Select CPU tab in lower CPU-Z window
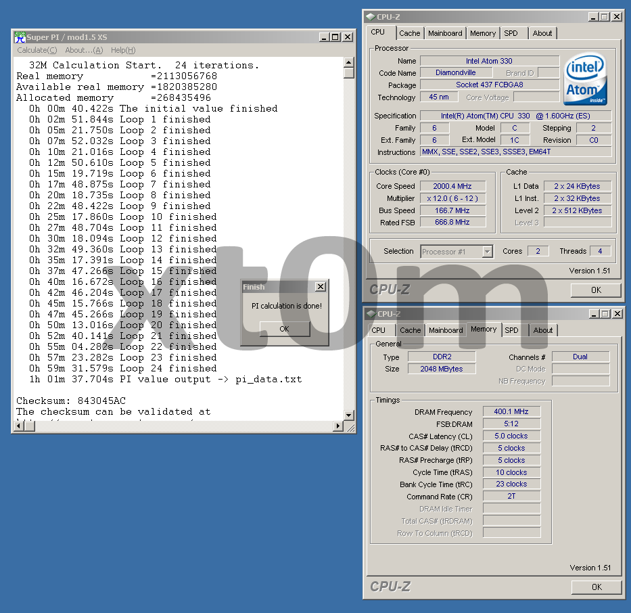 tap(378, 330)
